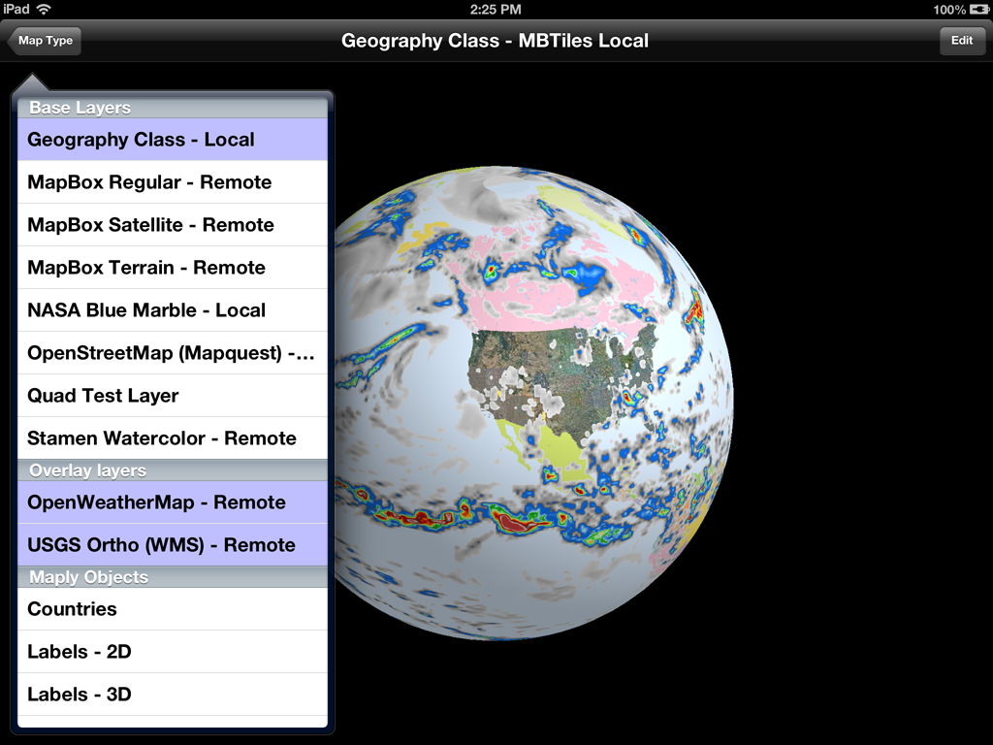Tap the Maply Objects section header
Image resolution: width=993 pixels, height=745 pixels.
click(x=173, y=577)
